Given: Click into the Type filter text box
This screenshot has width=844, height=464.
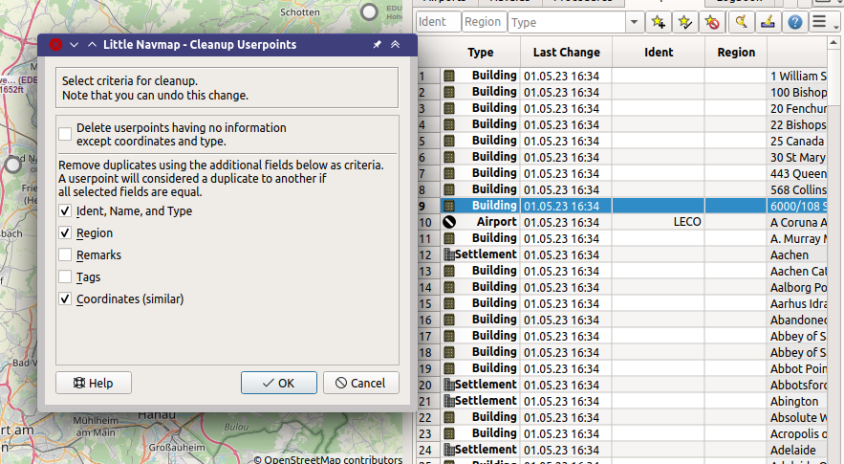Looking at the screenshot, I should click(566, 22).
